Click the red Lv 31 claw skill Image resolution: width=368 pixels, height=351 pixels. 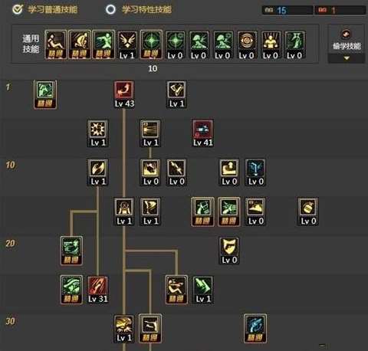point(97,290)
